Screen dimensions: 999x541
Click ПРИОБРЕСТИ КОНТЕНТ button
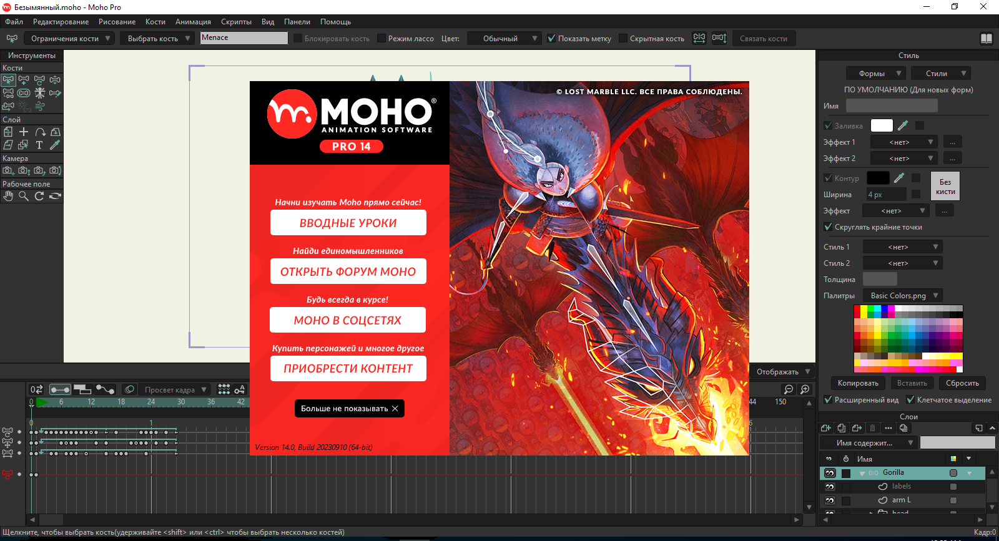click(348, 369)
